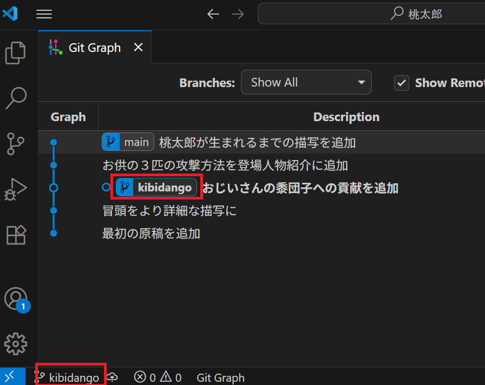Screen dimensions: 485x385
Task: Open the Source Control view
Action: (x=16, y=144)
